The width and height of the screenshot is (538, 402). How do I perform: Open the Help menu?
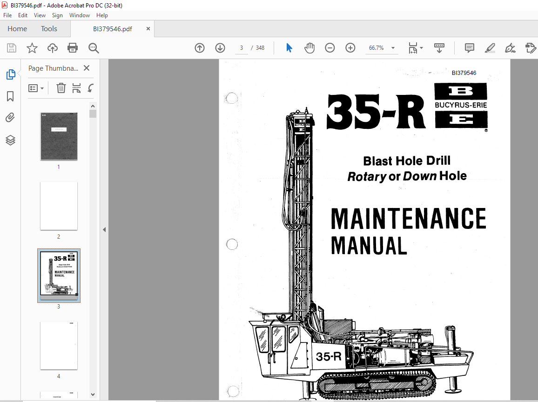(x=102, y=15)
